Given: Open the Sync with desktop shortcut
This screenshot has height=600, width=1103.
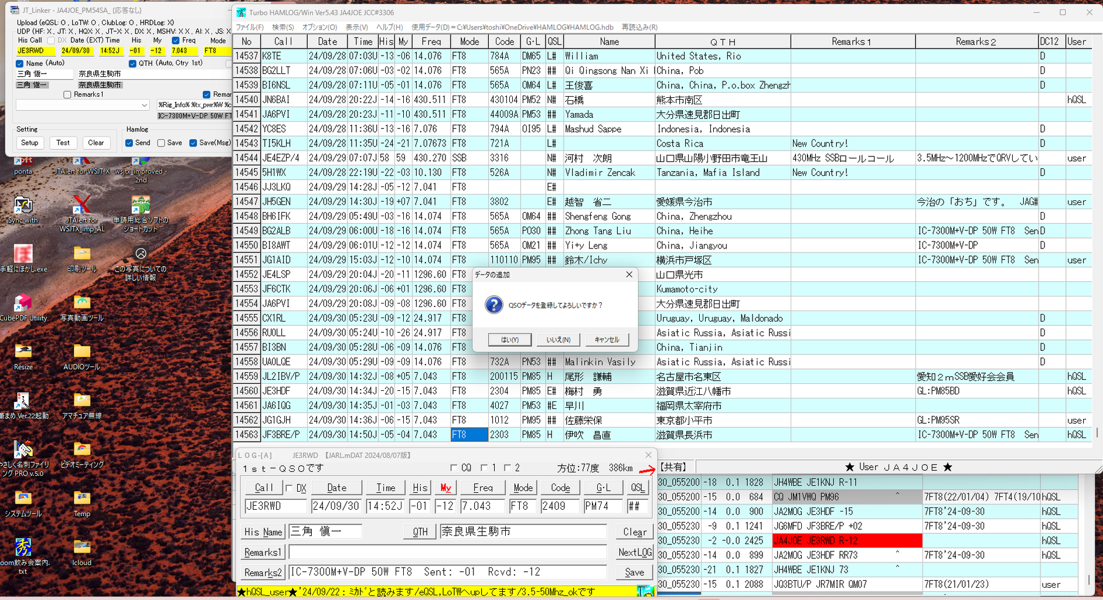Looking at the screenshot, I should click(23, 210).
